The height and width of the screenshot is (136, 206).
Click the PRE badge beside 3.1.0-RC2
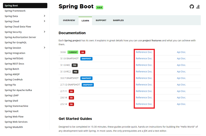pos(75,72)
